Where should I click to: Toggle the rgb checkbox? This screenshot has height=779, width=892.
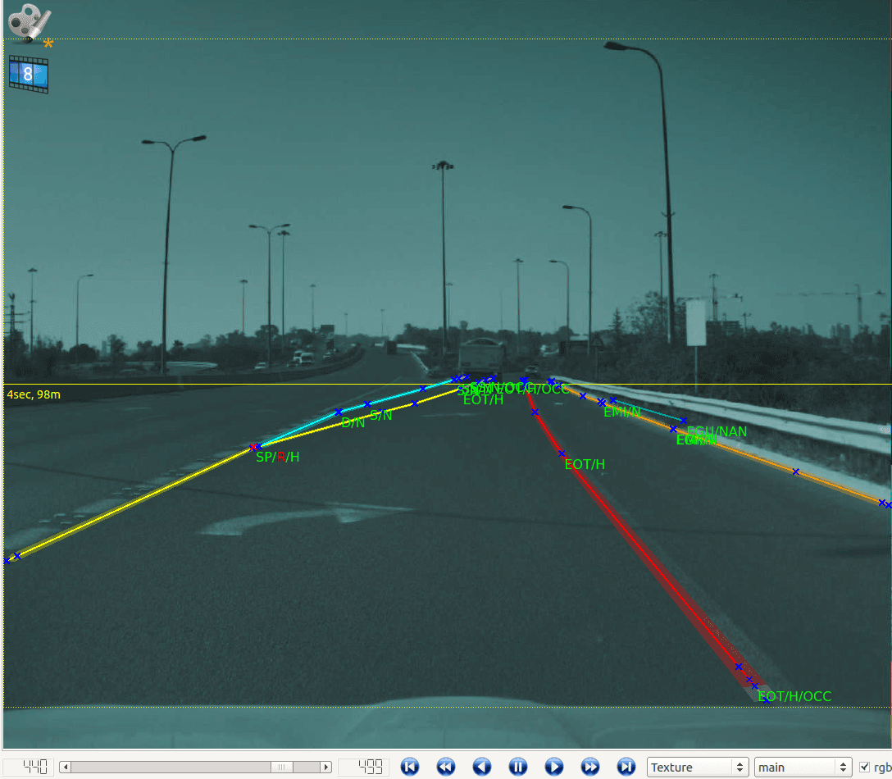865,768
